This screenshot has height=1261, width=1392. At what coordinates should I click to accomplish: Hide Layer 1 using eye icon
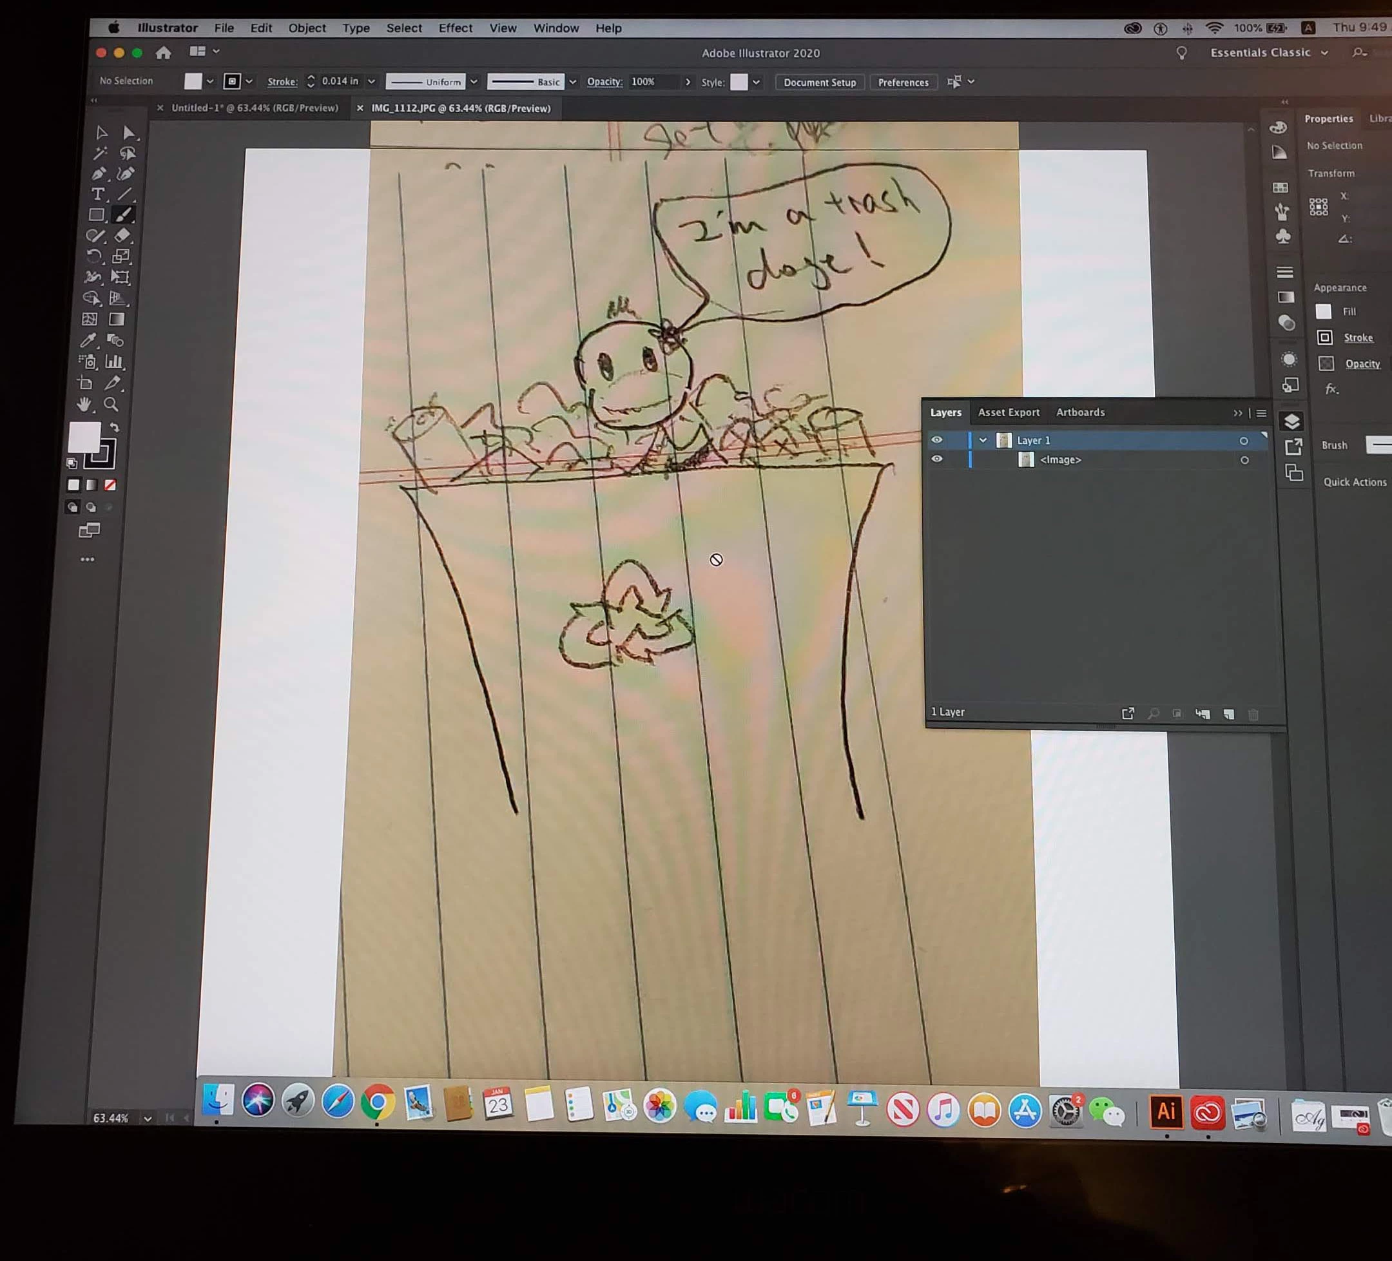pyautogui.click(x=936, y=439)
